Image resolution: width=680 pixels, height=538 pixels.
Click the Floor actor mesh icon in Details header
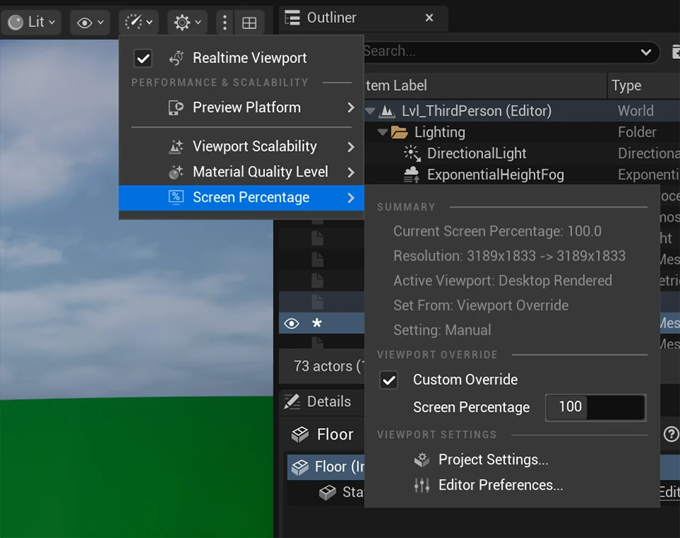(300, 435)
